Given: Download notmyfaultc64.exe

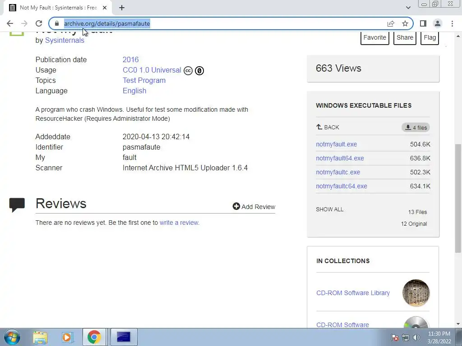Looking at the screenshot, I should coord(342,186).
